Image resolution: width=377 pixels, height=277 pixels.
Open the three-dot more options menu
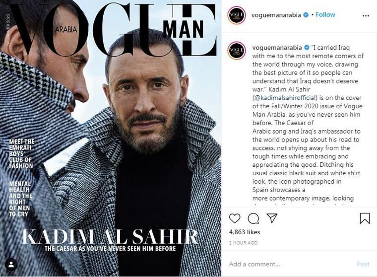point(366,16)
